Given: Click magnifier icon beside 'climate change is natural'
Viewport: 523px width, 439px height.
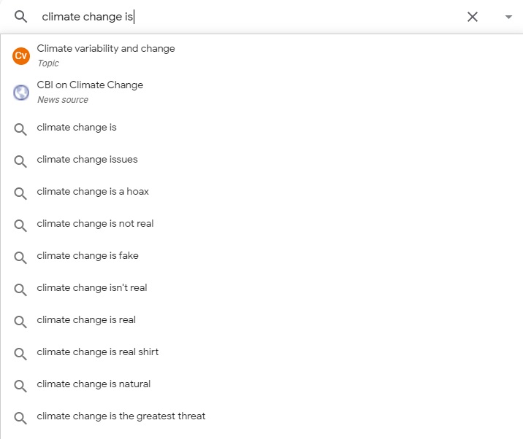Looking at the screenshot, I should (x=20, y=386).
